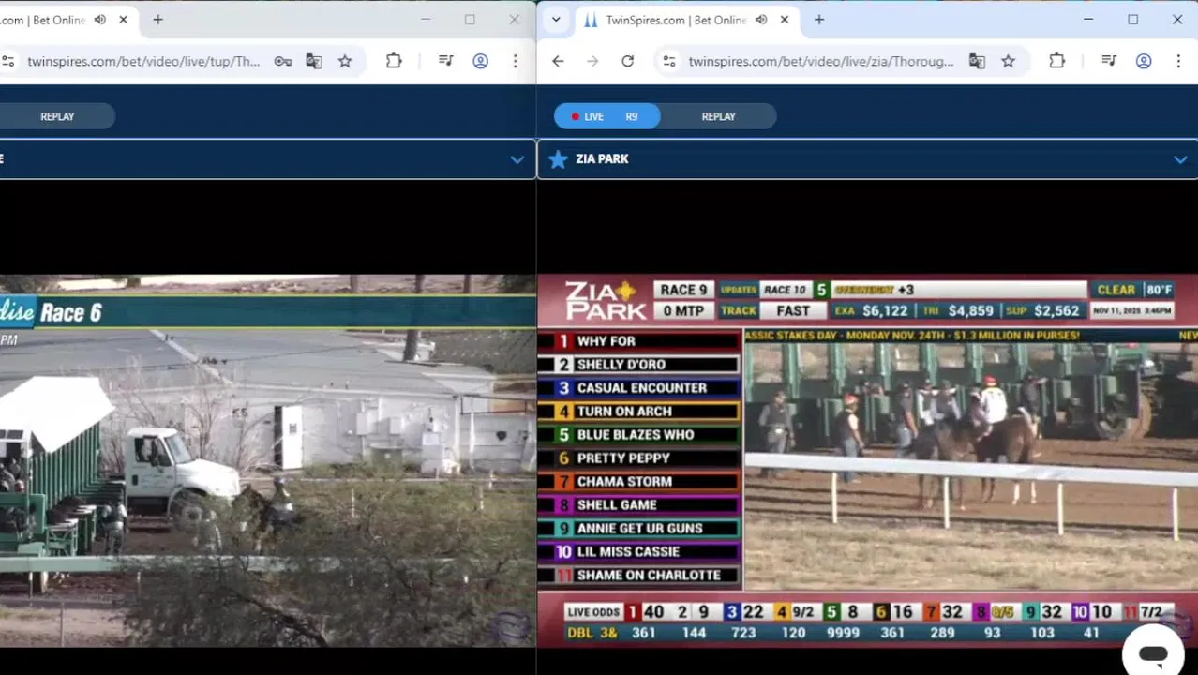Expand track dropdown chevron in left window
Viewport: 1198px width, 675px height.
click(x=517, y=160)
